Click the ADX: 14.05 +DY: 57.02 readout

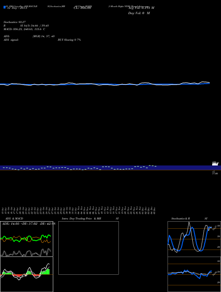[29, 224]
